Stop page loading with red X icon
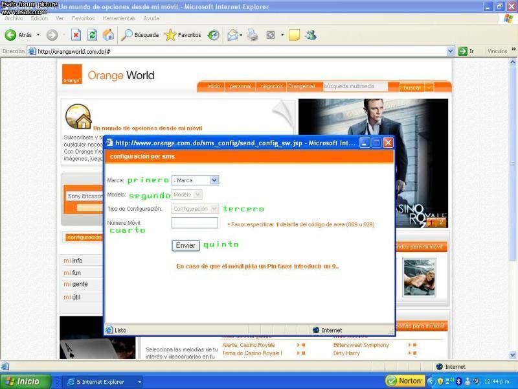 point(76,35)
